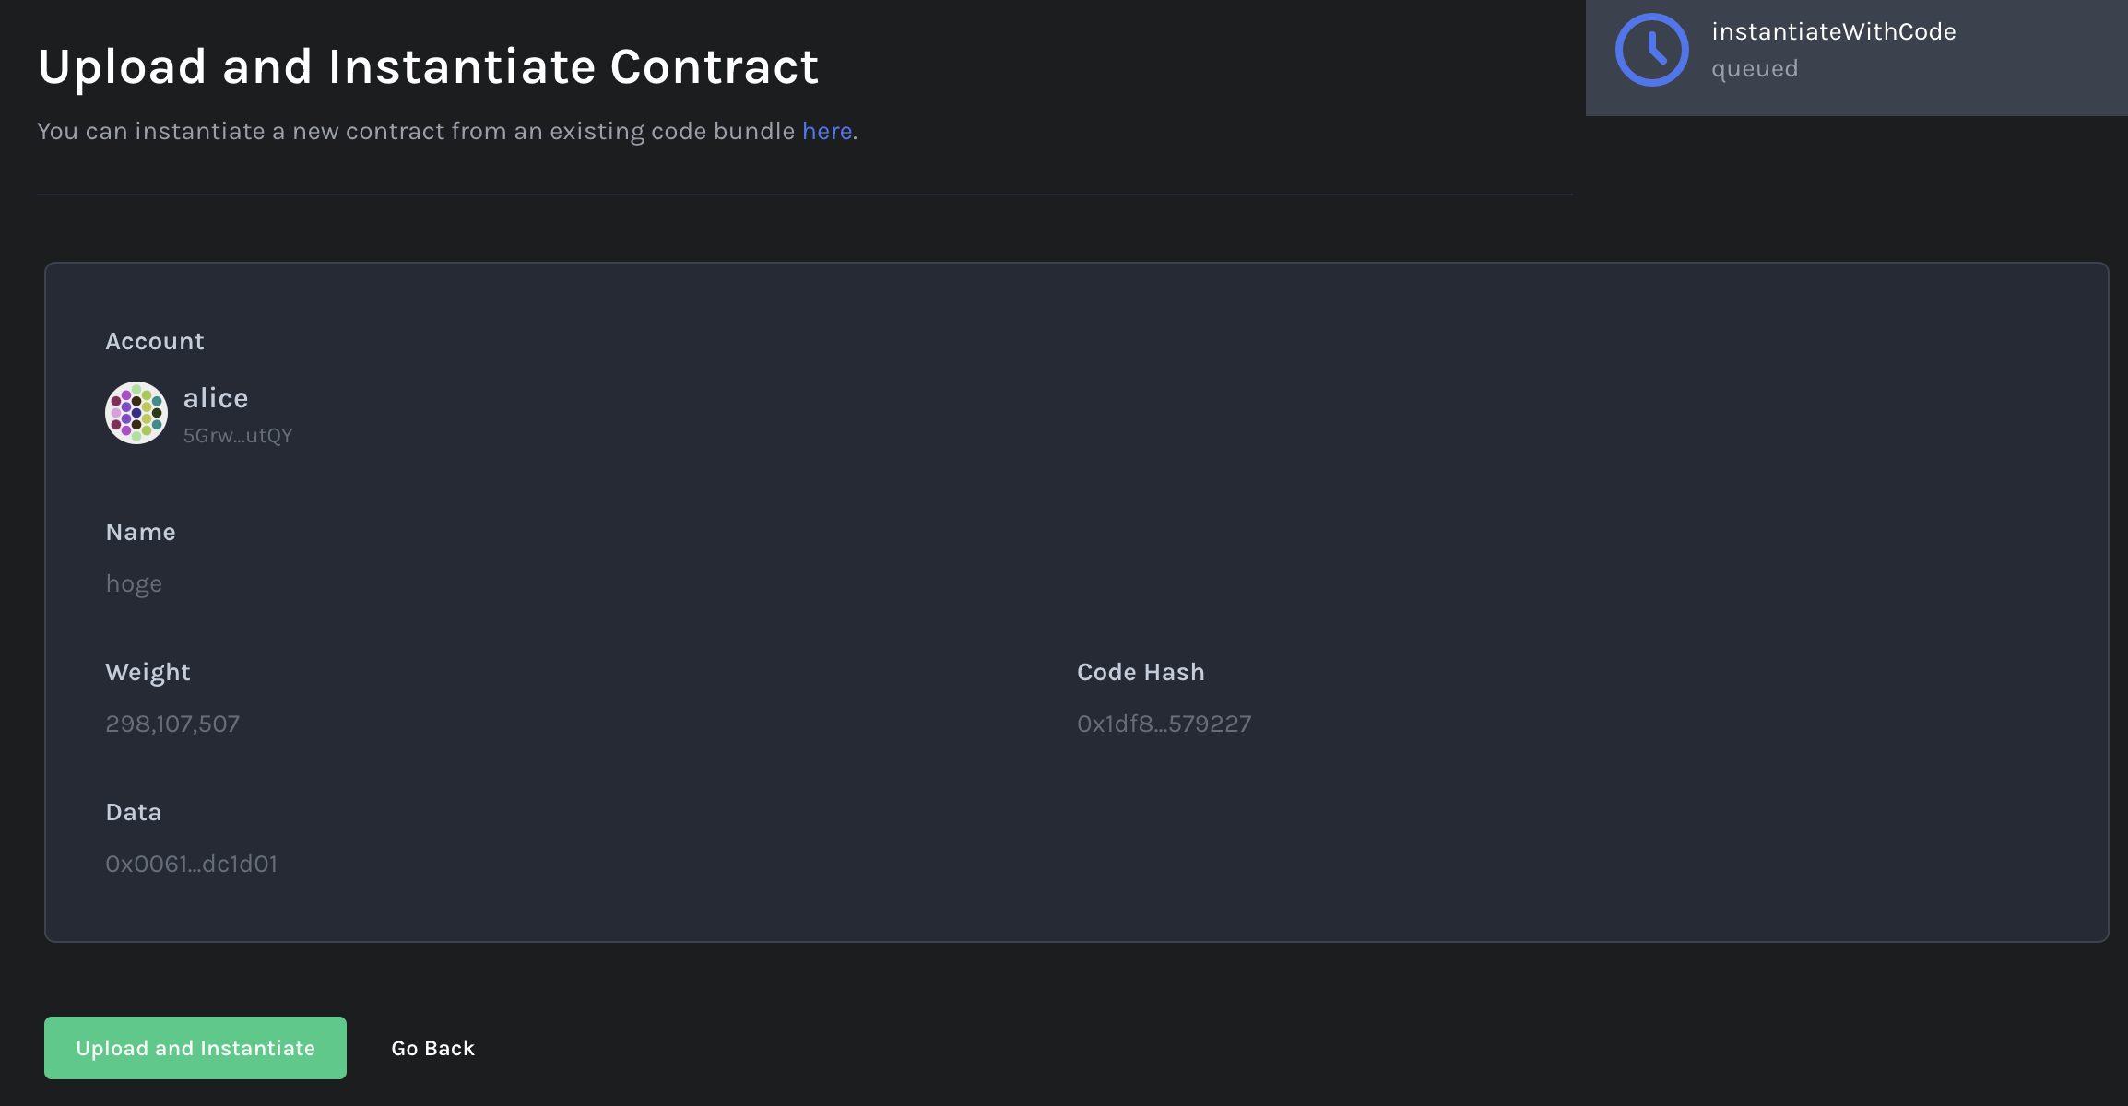Click the data value 0x0061...dc1d01
This screenshot has width=2128, height=1106.
point(191,864)
